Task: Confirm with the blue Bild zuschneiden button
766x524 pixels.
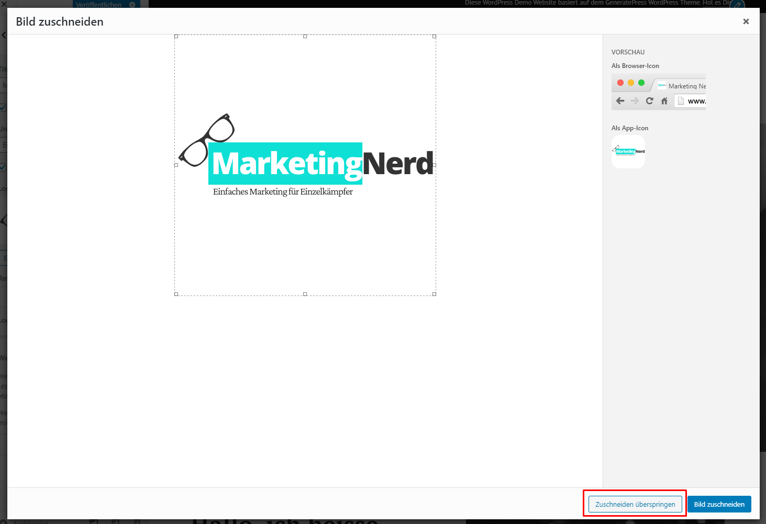Action: click(719, 504)
